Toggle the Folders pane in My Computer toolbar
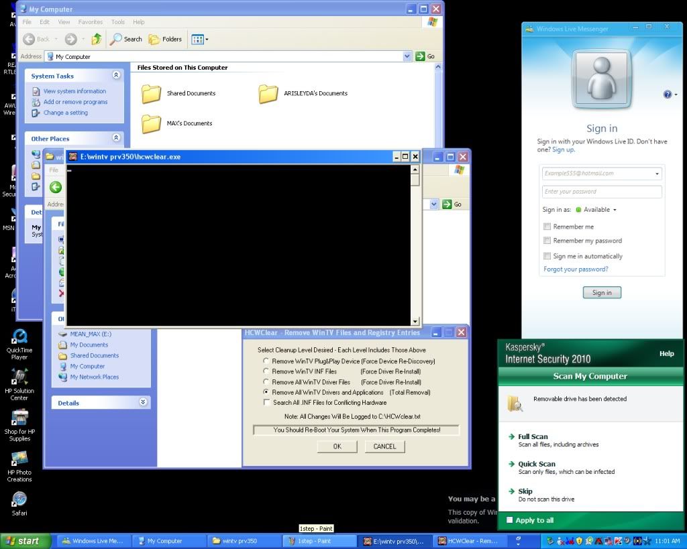 165,39
